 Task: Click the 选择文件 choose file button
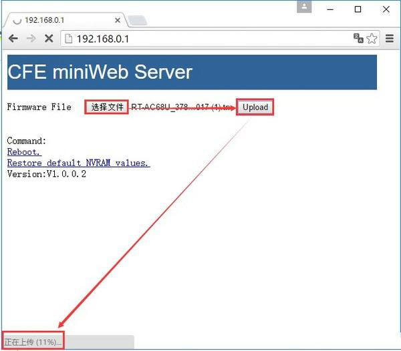tap(106, 107)
